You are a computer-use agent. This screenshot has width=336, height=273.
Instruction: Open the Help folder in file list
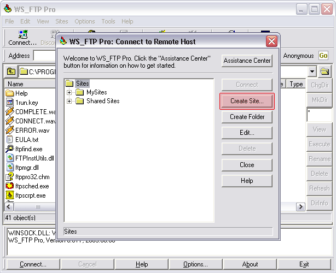click(x=21, y=93)
